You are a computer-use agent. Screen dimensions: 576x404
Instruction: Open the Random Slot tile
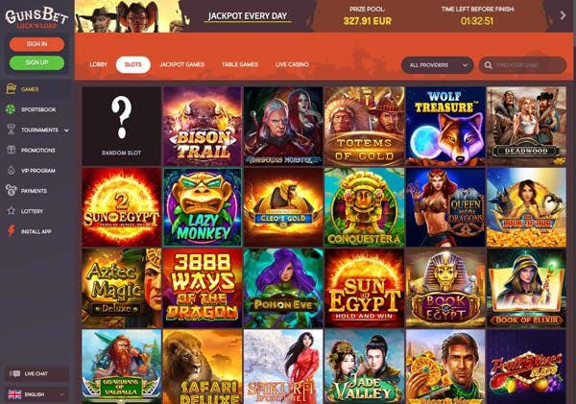click(x=121, y=126)
